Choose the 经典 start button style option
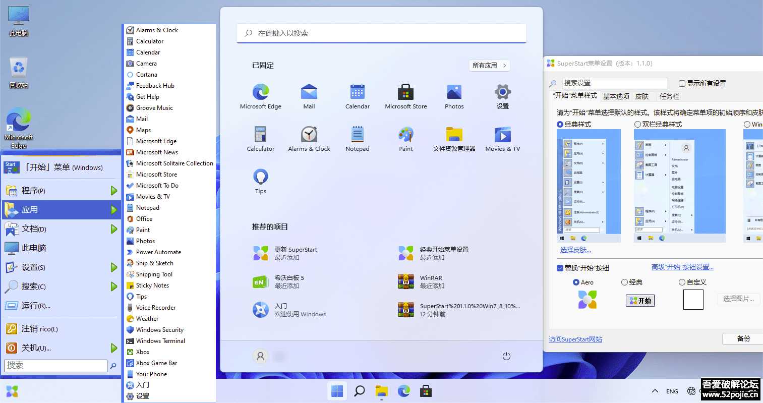The width and height of the screenshot is (763, 403). (624, 282)
